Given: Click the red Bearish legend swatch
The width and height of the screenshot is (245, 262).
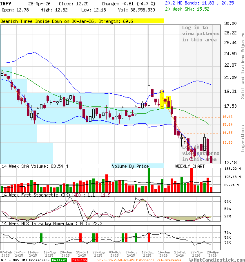Looking at the screenshot, I should pyautogui.click(x=79, y=260).
